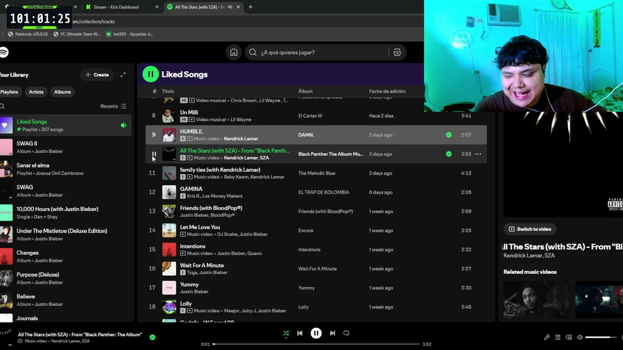The width and height of the screenshot is (623, 350).
Task: Pause the Liked Songs playlist with the green button
Action: pyautogui.click(x=150, y=74)
